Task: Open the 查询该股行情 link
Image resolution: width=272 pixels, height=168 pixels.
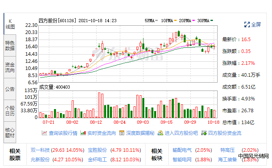Action: point(63,133)
